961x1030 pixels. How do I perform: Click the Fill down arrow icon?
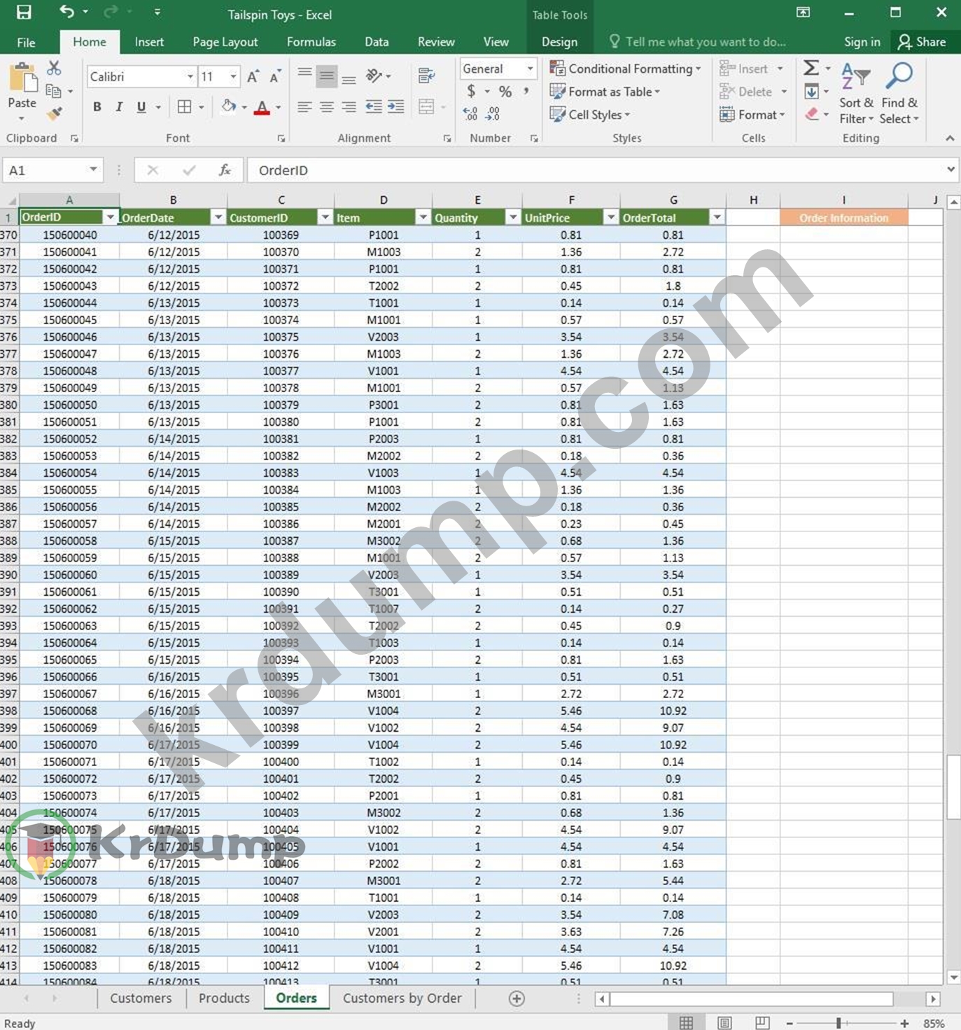coord(811,91)
